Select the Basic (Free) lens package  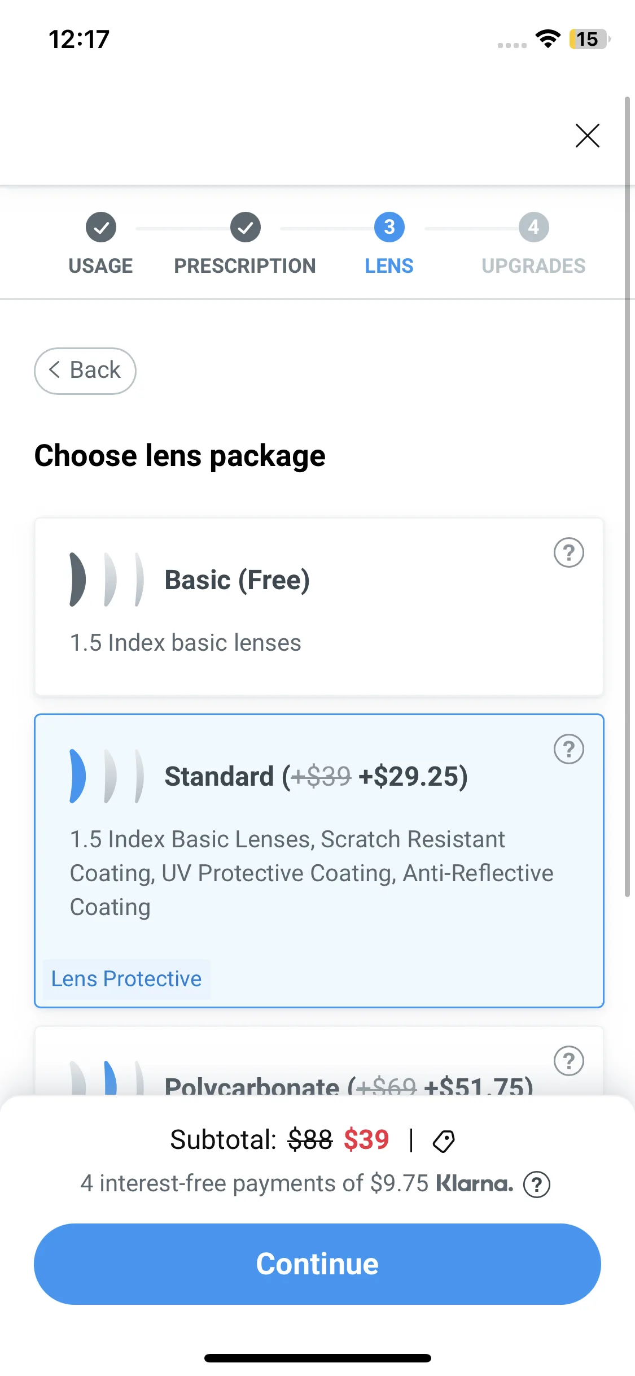click(319, 607)
